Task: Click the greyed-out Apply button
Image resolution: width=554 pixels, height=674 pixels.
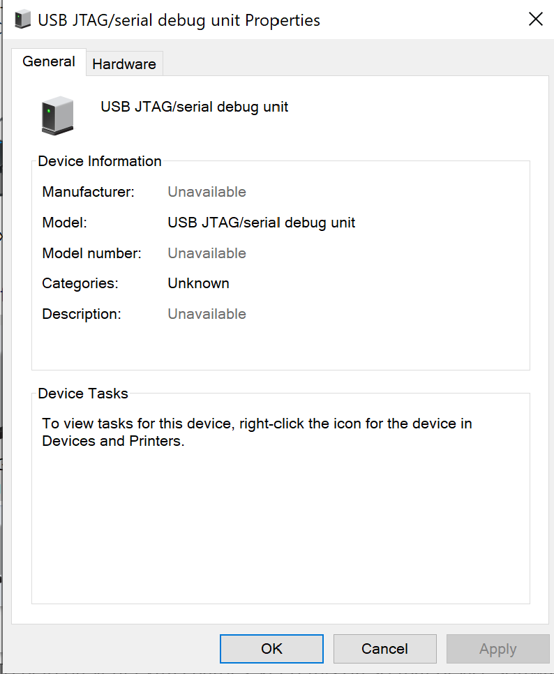Action: coord(497,649)
